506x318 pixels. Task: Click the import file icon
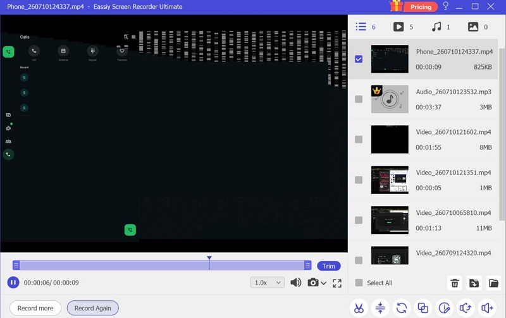(x=474, y=283)
